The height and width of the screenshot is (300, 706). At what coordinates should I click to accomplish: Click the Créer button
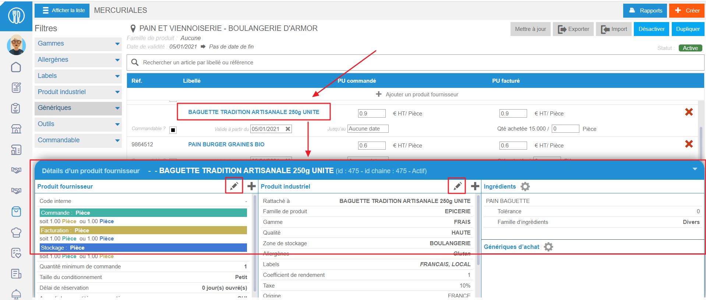pos(687,11)
